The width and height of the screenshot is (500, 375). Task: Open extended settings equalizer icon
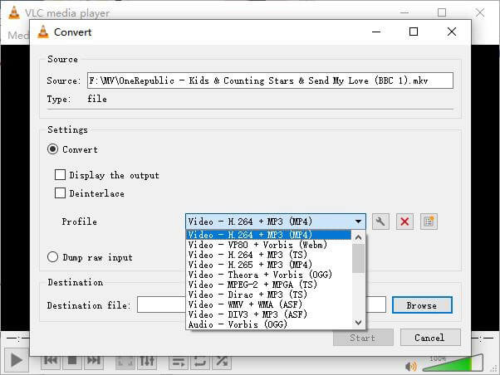[147, 361]
